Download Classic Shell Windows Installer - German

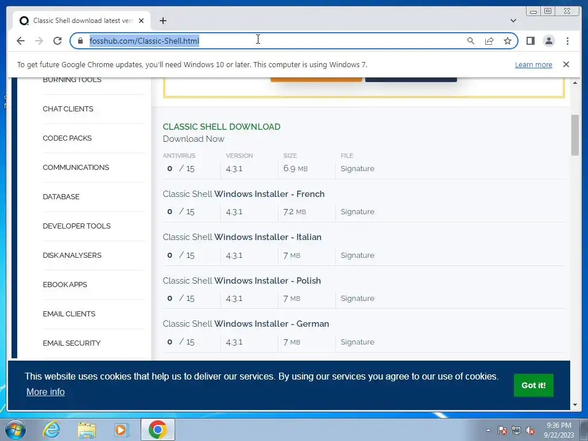246,324
